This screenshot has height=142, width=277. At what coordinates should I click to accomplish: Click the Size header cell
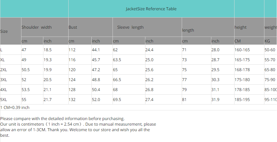click(x=4, y=31)
